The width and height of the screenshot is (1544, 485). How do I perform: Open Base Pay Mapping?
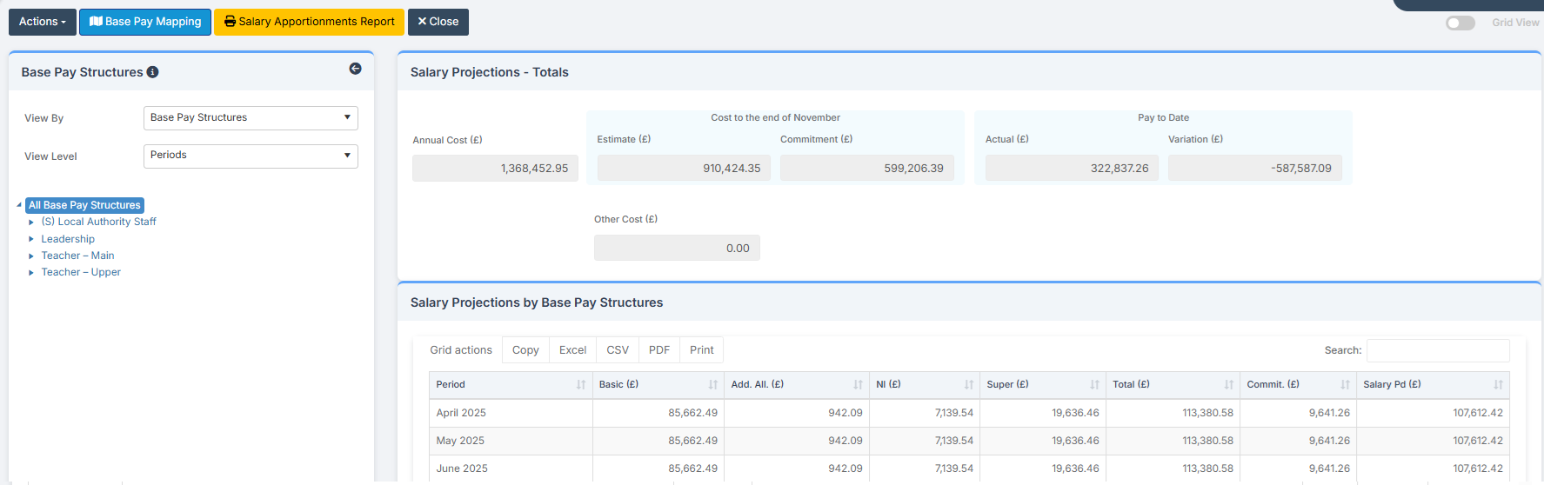pyautogui.click(x=145, y=22)
